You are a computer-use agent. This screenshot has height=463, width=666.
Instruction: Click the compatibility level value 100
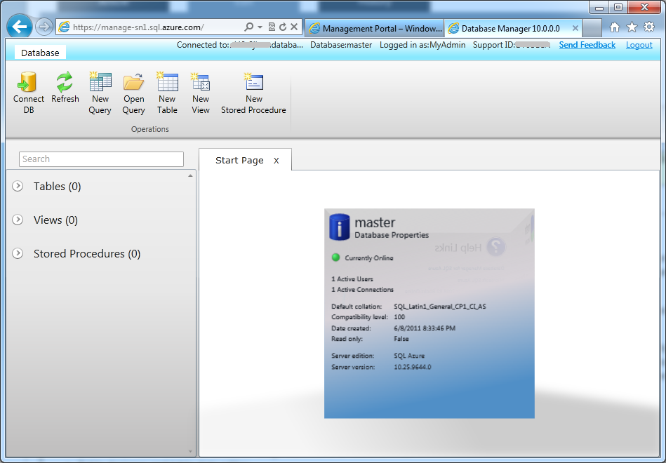[399, 317]
